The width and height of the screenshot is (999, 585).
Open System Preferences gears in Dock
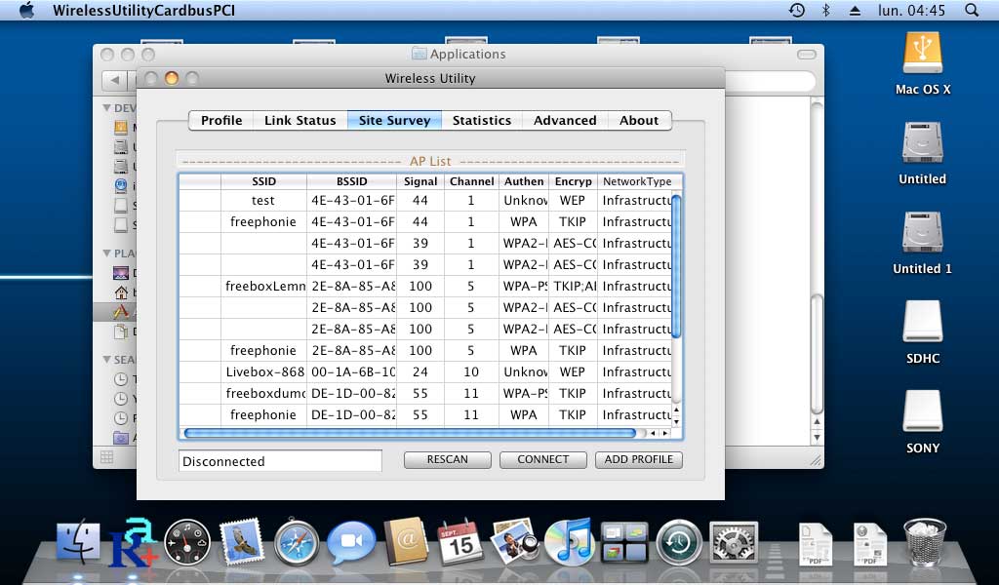pyautogui.click(x=734, y=543)
